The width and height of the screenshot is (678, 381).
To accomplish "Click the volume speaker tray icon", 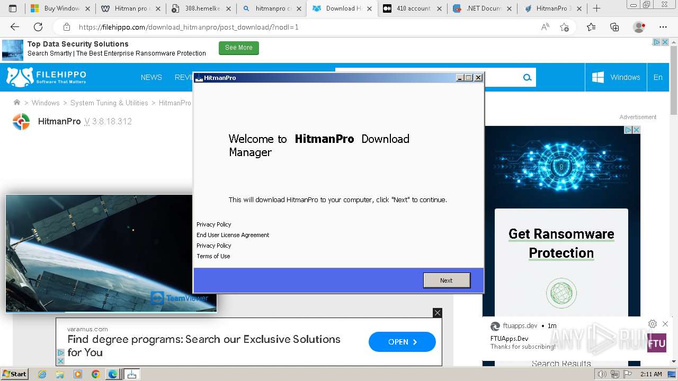I will point(602,374).
